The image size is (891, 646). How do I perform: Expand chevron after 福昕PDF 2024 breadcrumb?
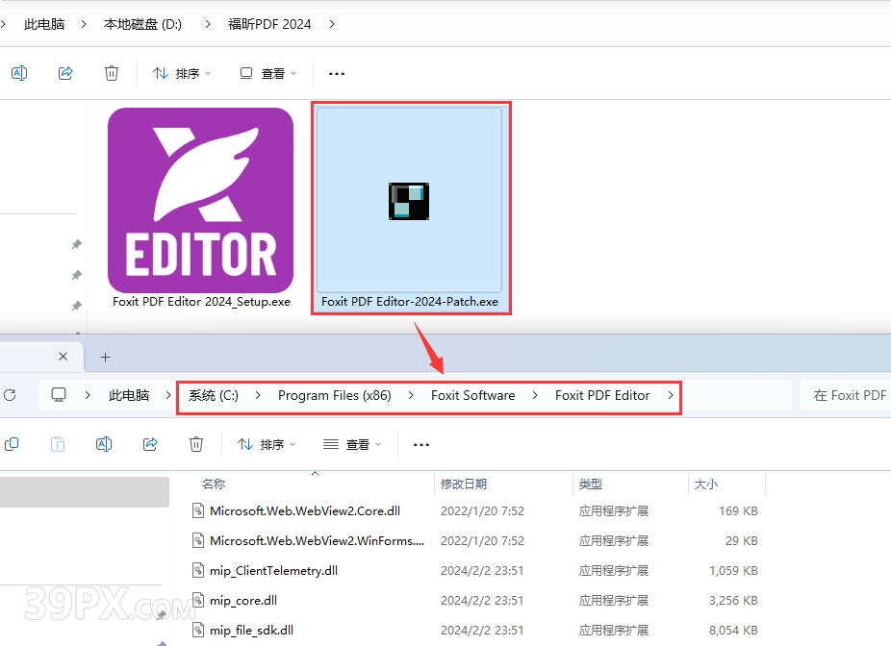pyautogui.click(x=332, y=24)
